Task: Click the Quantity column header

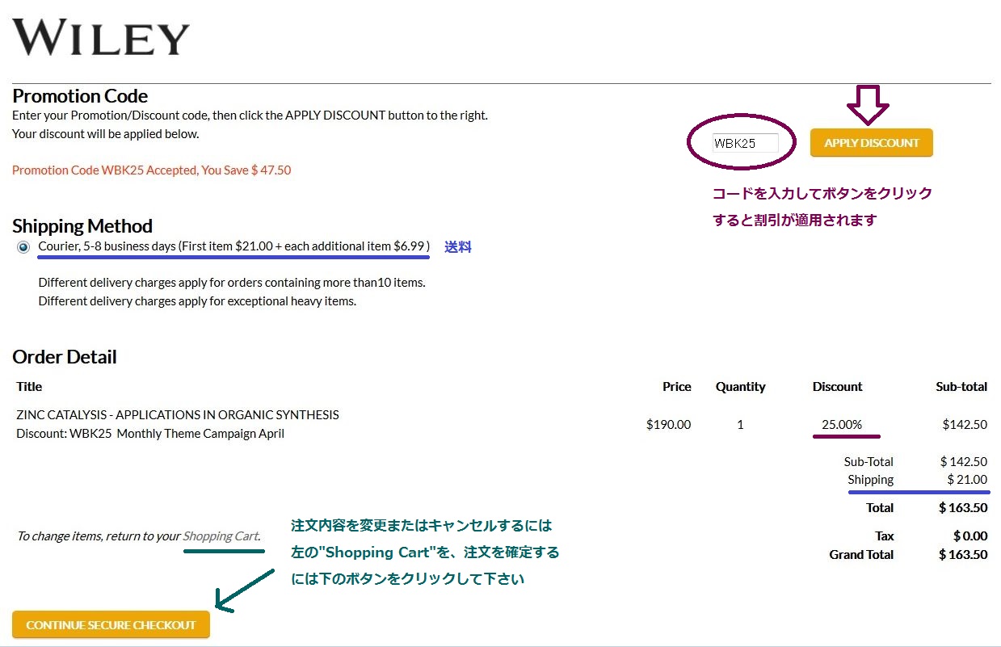Action: point(740,387)
